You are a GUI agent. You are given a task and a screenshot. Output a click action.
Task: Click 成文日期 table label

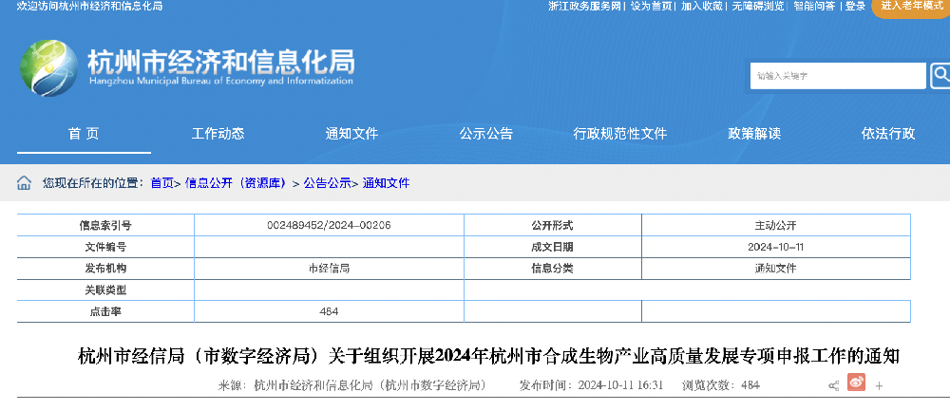pos(552,247)
